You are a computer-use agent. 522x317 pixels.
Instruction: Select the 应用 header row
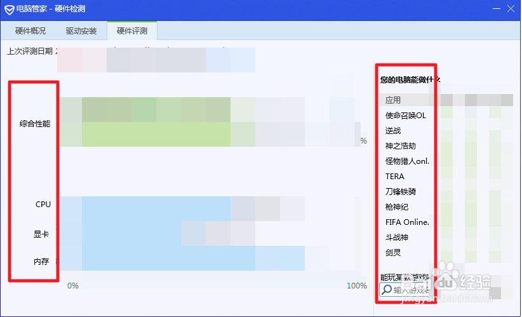pyautogui.click(x=446, y=100)
